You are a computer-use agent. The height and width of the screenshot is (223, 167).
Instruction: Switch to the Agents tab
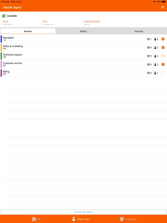pyautogui.click(x=83, y=31)
